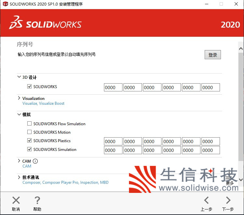Click the vertical scrollbar thumb
This screenshot has height=215, width=244.
(x=241, y=107)
